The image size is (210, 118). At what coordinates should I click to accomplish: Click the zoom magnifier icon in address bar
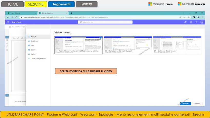coord(180,17)
